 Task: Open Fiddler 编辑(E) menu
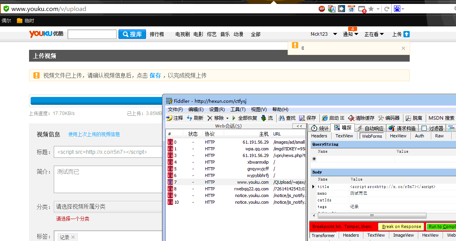pyautogui.click(x=196, y=109)
